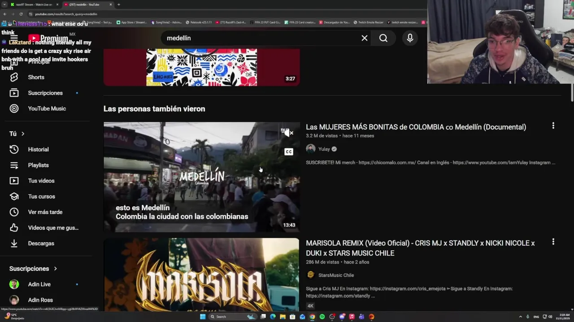Run search with the magnifier button
The image size is (574, 322).
[383, 38]
